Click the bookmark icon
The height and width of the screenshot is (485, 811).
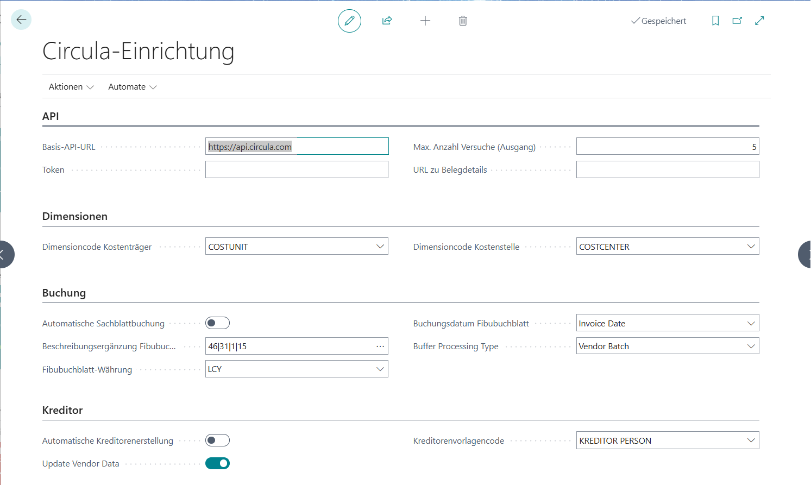click(x=715, y=21)
